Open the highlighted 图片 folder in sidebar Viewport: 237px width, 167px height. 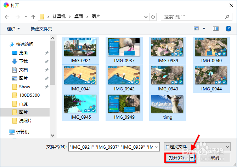25,112
